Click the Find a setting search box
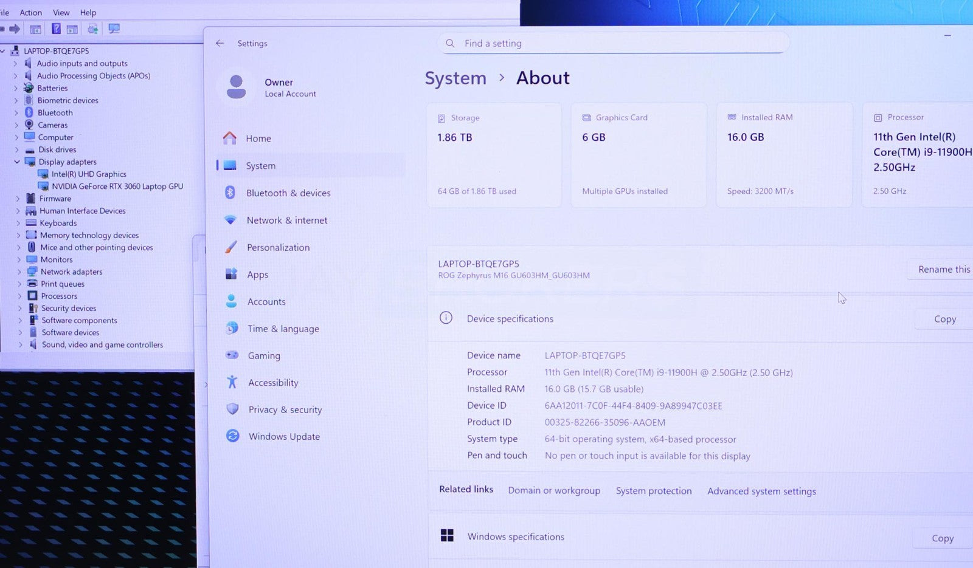The width and height of the screenshot is (973, 568). pos(614,43)
